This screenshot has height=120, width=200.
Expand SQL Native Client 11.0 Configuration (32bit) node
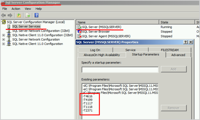pyautogui.click(x=4, y=35)
